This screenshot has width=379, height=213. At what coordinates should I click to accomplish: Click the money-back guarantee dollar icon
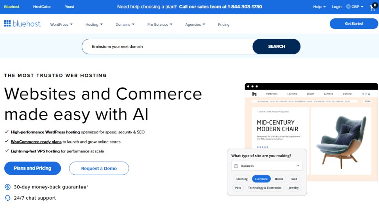click(x=7, y=187)
